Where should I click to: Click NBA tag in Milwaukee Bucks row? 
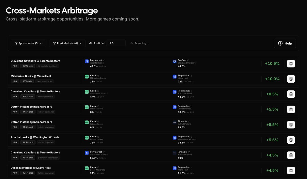(15, 81)
